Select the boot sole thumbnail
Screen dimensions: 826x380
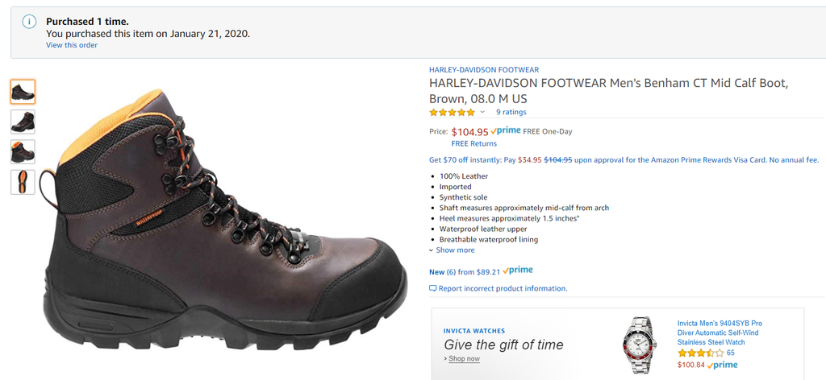tap(23, 181)
